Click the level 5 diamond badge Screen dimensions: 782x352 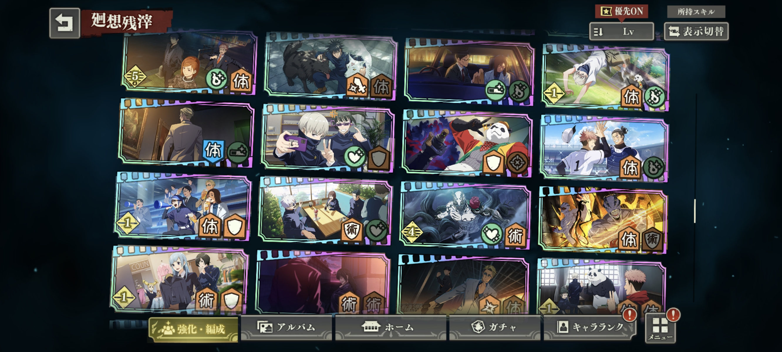click(x=135, y=77)
